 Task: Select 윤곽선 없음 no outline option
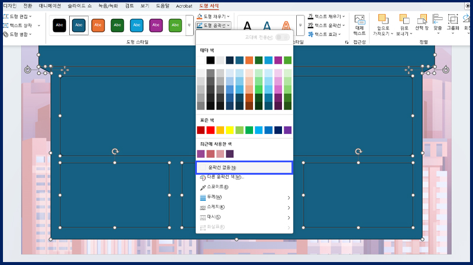(244, 168)
